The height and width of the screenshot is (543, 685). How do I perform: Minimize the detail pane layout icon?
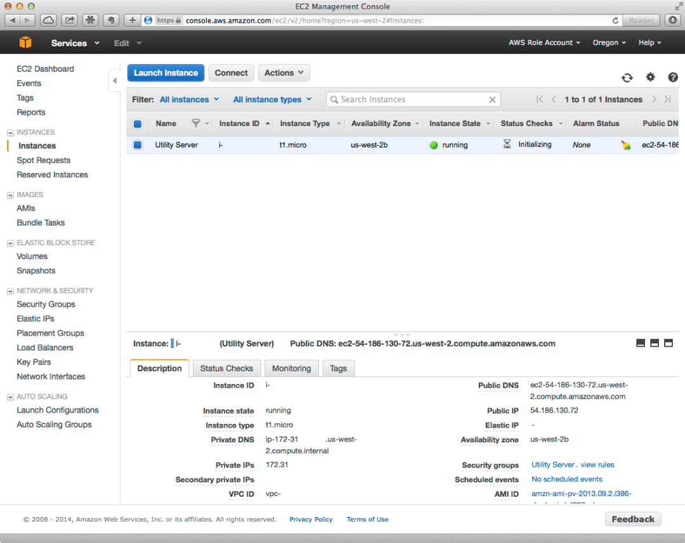(x=641, y=343)
